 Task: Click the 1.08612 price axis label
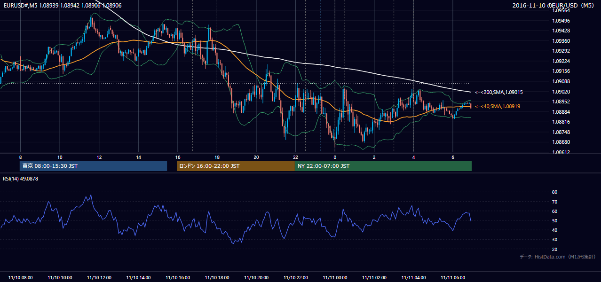[x=561, y=152]
